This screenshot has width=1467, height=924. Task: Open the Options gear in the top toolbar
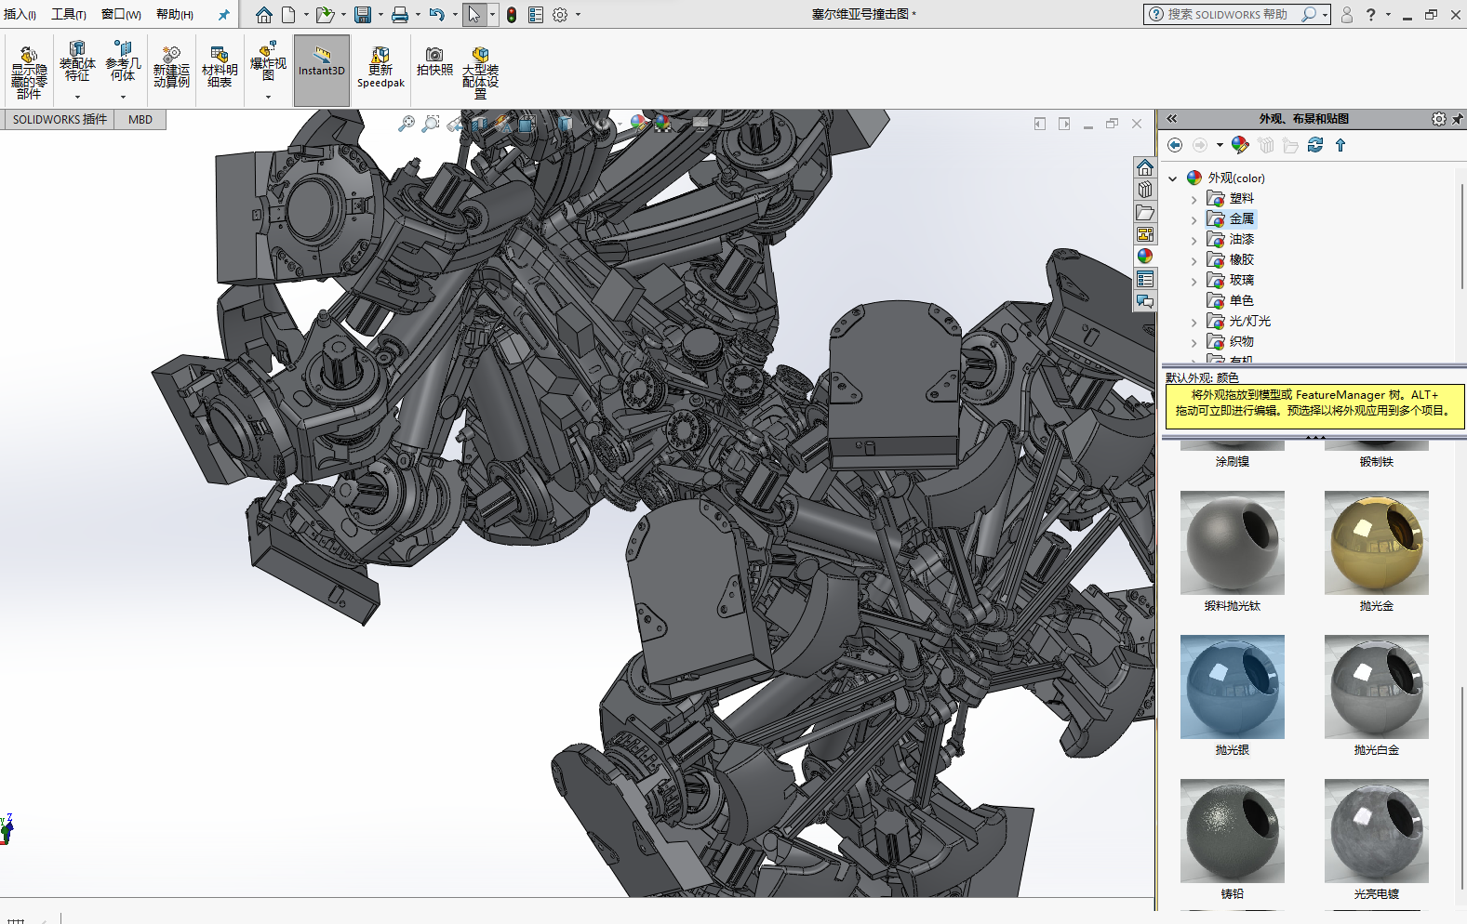point(560,15)
